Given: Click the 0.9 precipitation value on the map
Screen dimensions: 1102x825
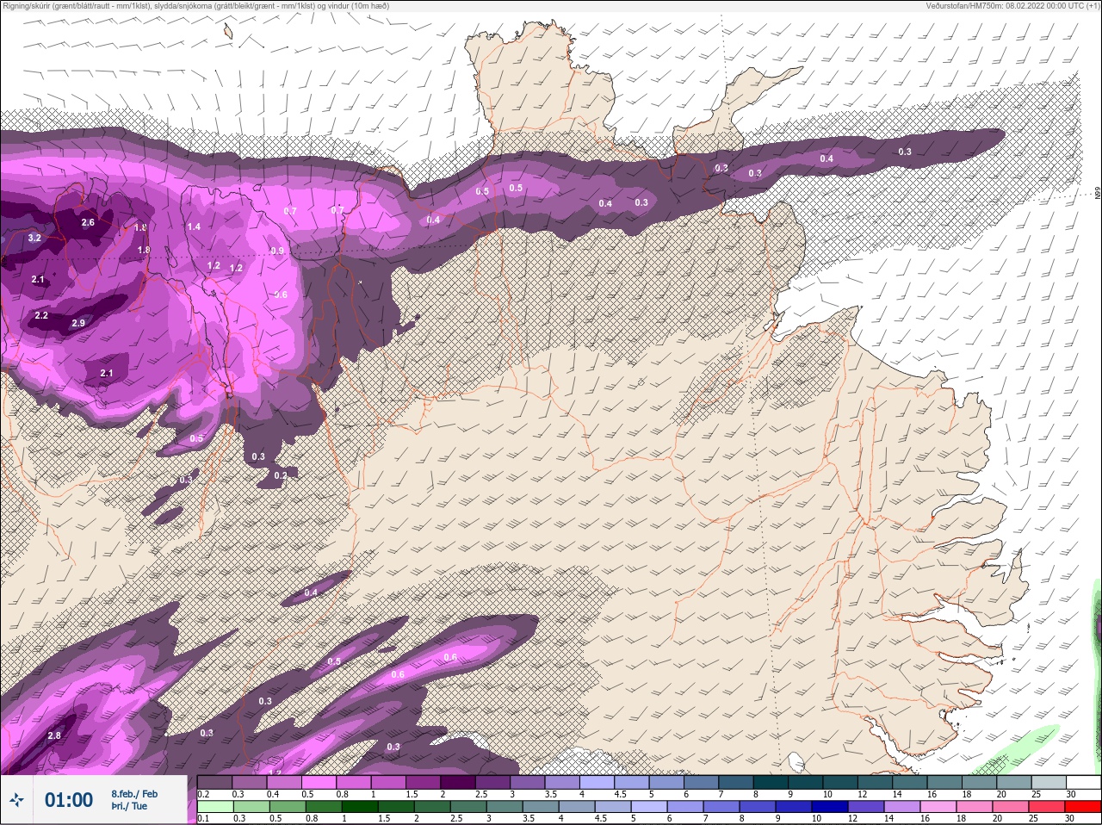Looking at the screenshot, I should click(x=277, y=251).
